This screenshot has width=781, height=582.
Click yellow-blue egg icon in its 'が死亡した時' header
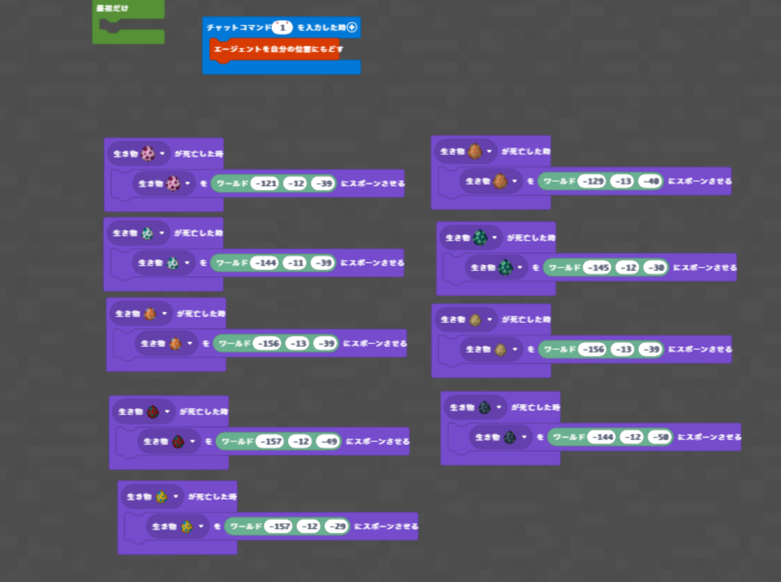coord(161,497)
